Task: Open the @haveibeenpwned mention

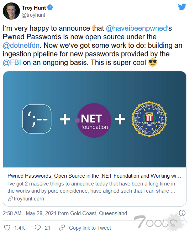Action: tap(136, 28)
